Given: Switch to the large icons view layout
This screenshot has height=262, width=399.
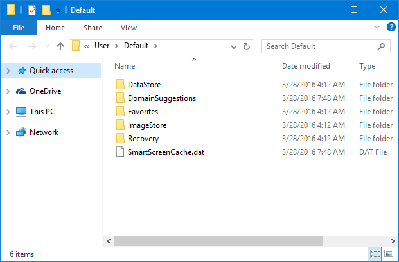Looking at the screenshot, I should click(389, 254).
